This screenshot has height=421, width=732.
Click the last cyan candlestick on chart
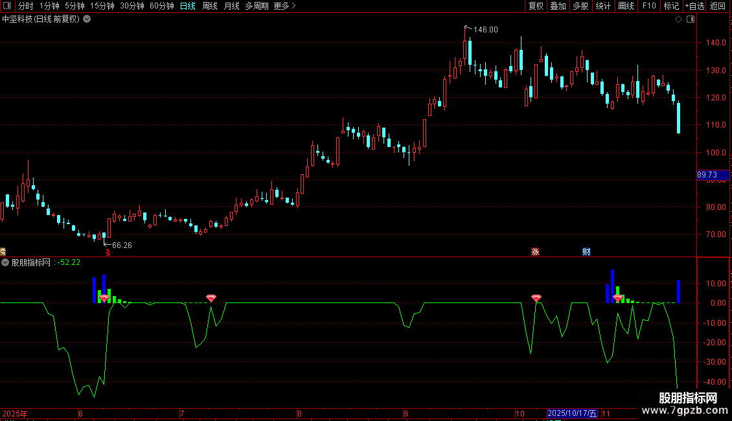point(678,117)
